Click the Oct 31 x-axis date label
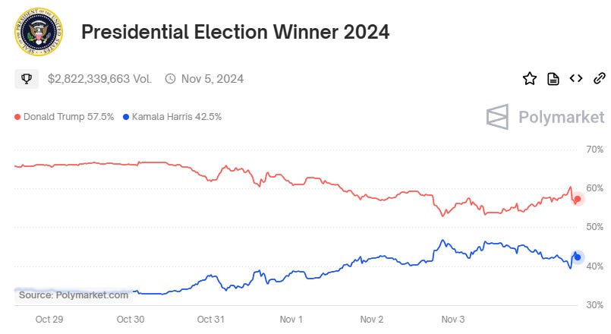 210,320
